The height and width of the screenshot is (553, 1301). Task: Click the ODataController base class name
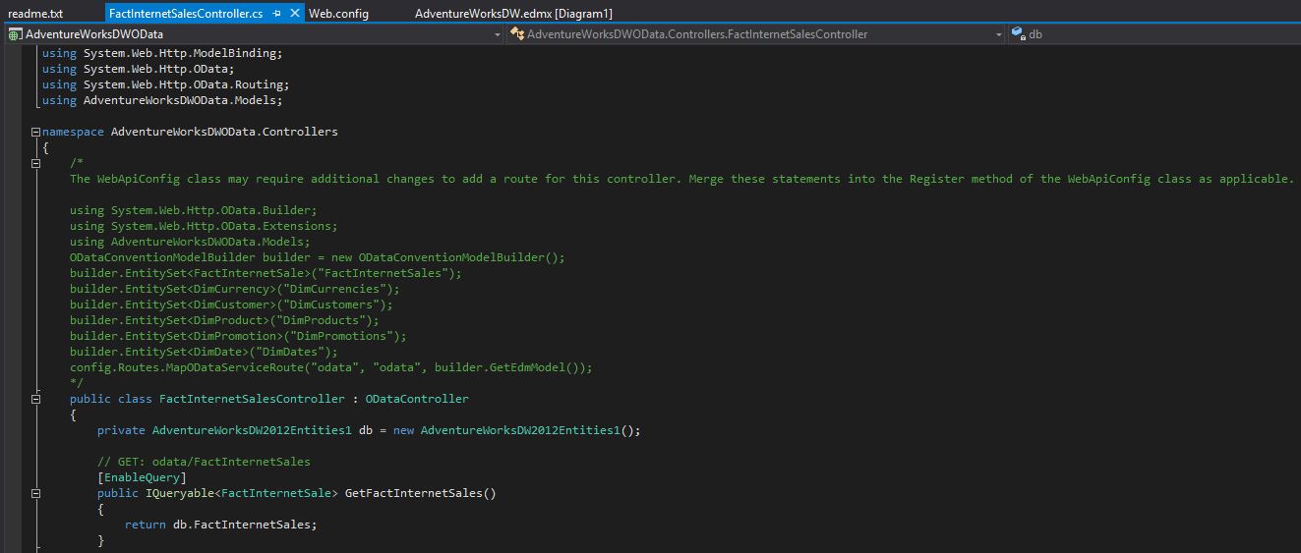[x=417, y=399]
